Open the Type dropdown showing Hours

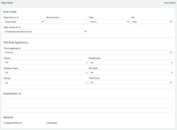[110, 22]
